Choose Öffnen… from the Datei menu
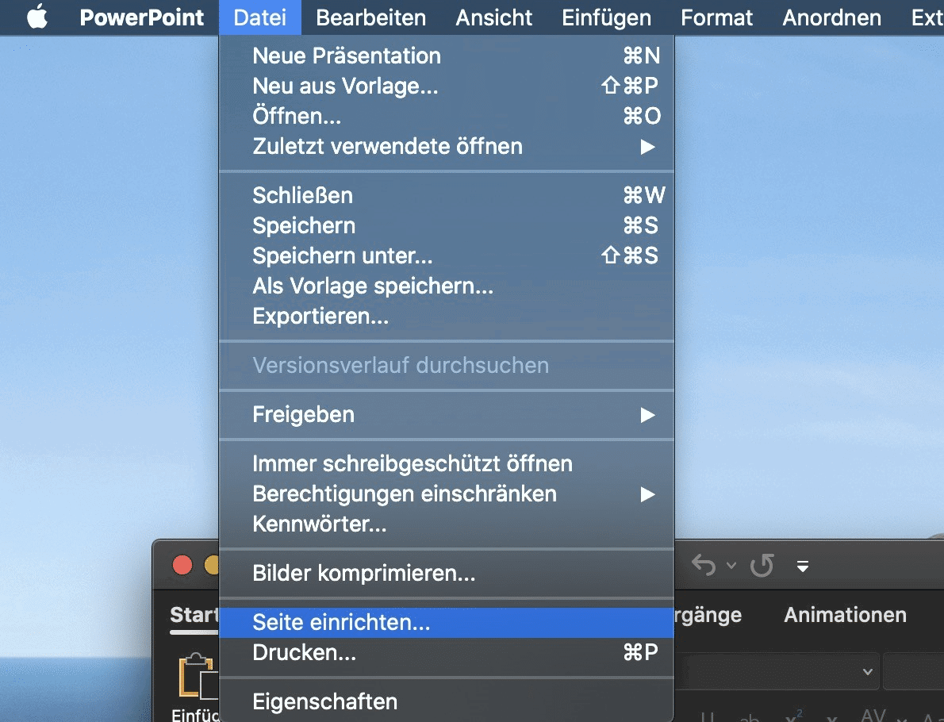 pyautogui.click(x=446, y=116)
